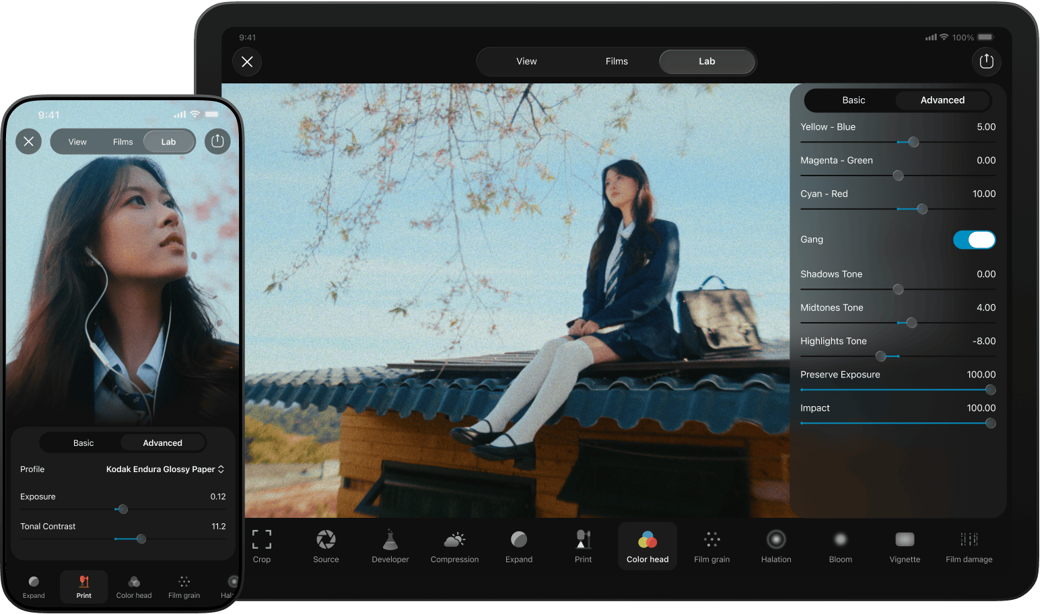Tap the share icon on phone
The height and width of the screenshot is (614, 1050).
point(217,141)
